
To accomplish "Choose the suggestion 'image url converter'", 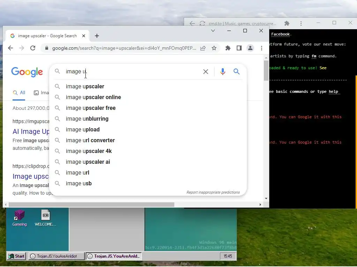I will pos(148,140).
